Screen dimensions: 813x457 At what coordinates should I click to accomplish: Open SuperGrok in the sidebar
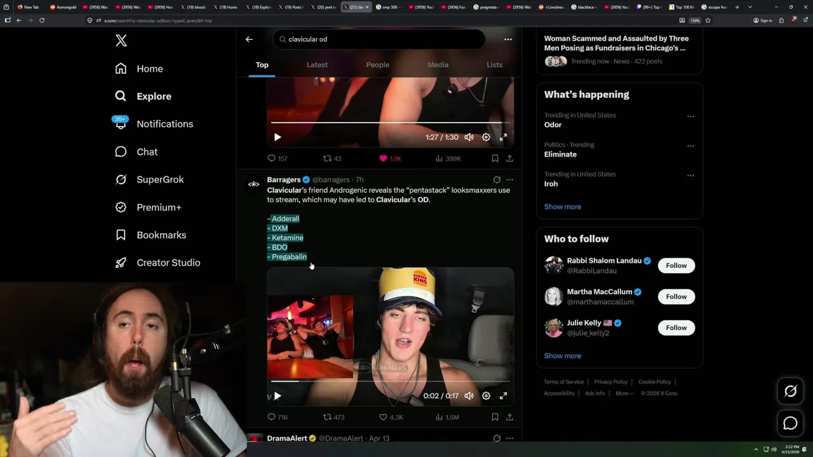coord(149,180)
